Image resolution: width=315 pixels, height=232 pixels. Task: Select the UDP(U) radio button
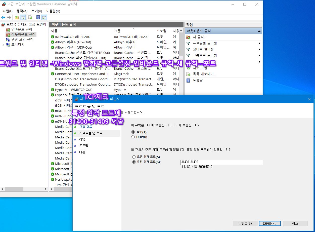pos(133,137)
